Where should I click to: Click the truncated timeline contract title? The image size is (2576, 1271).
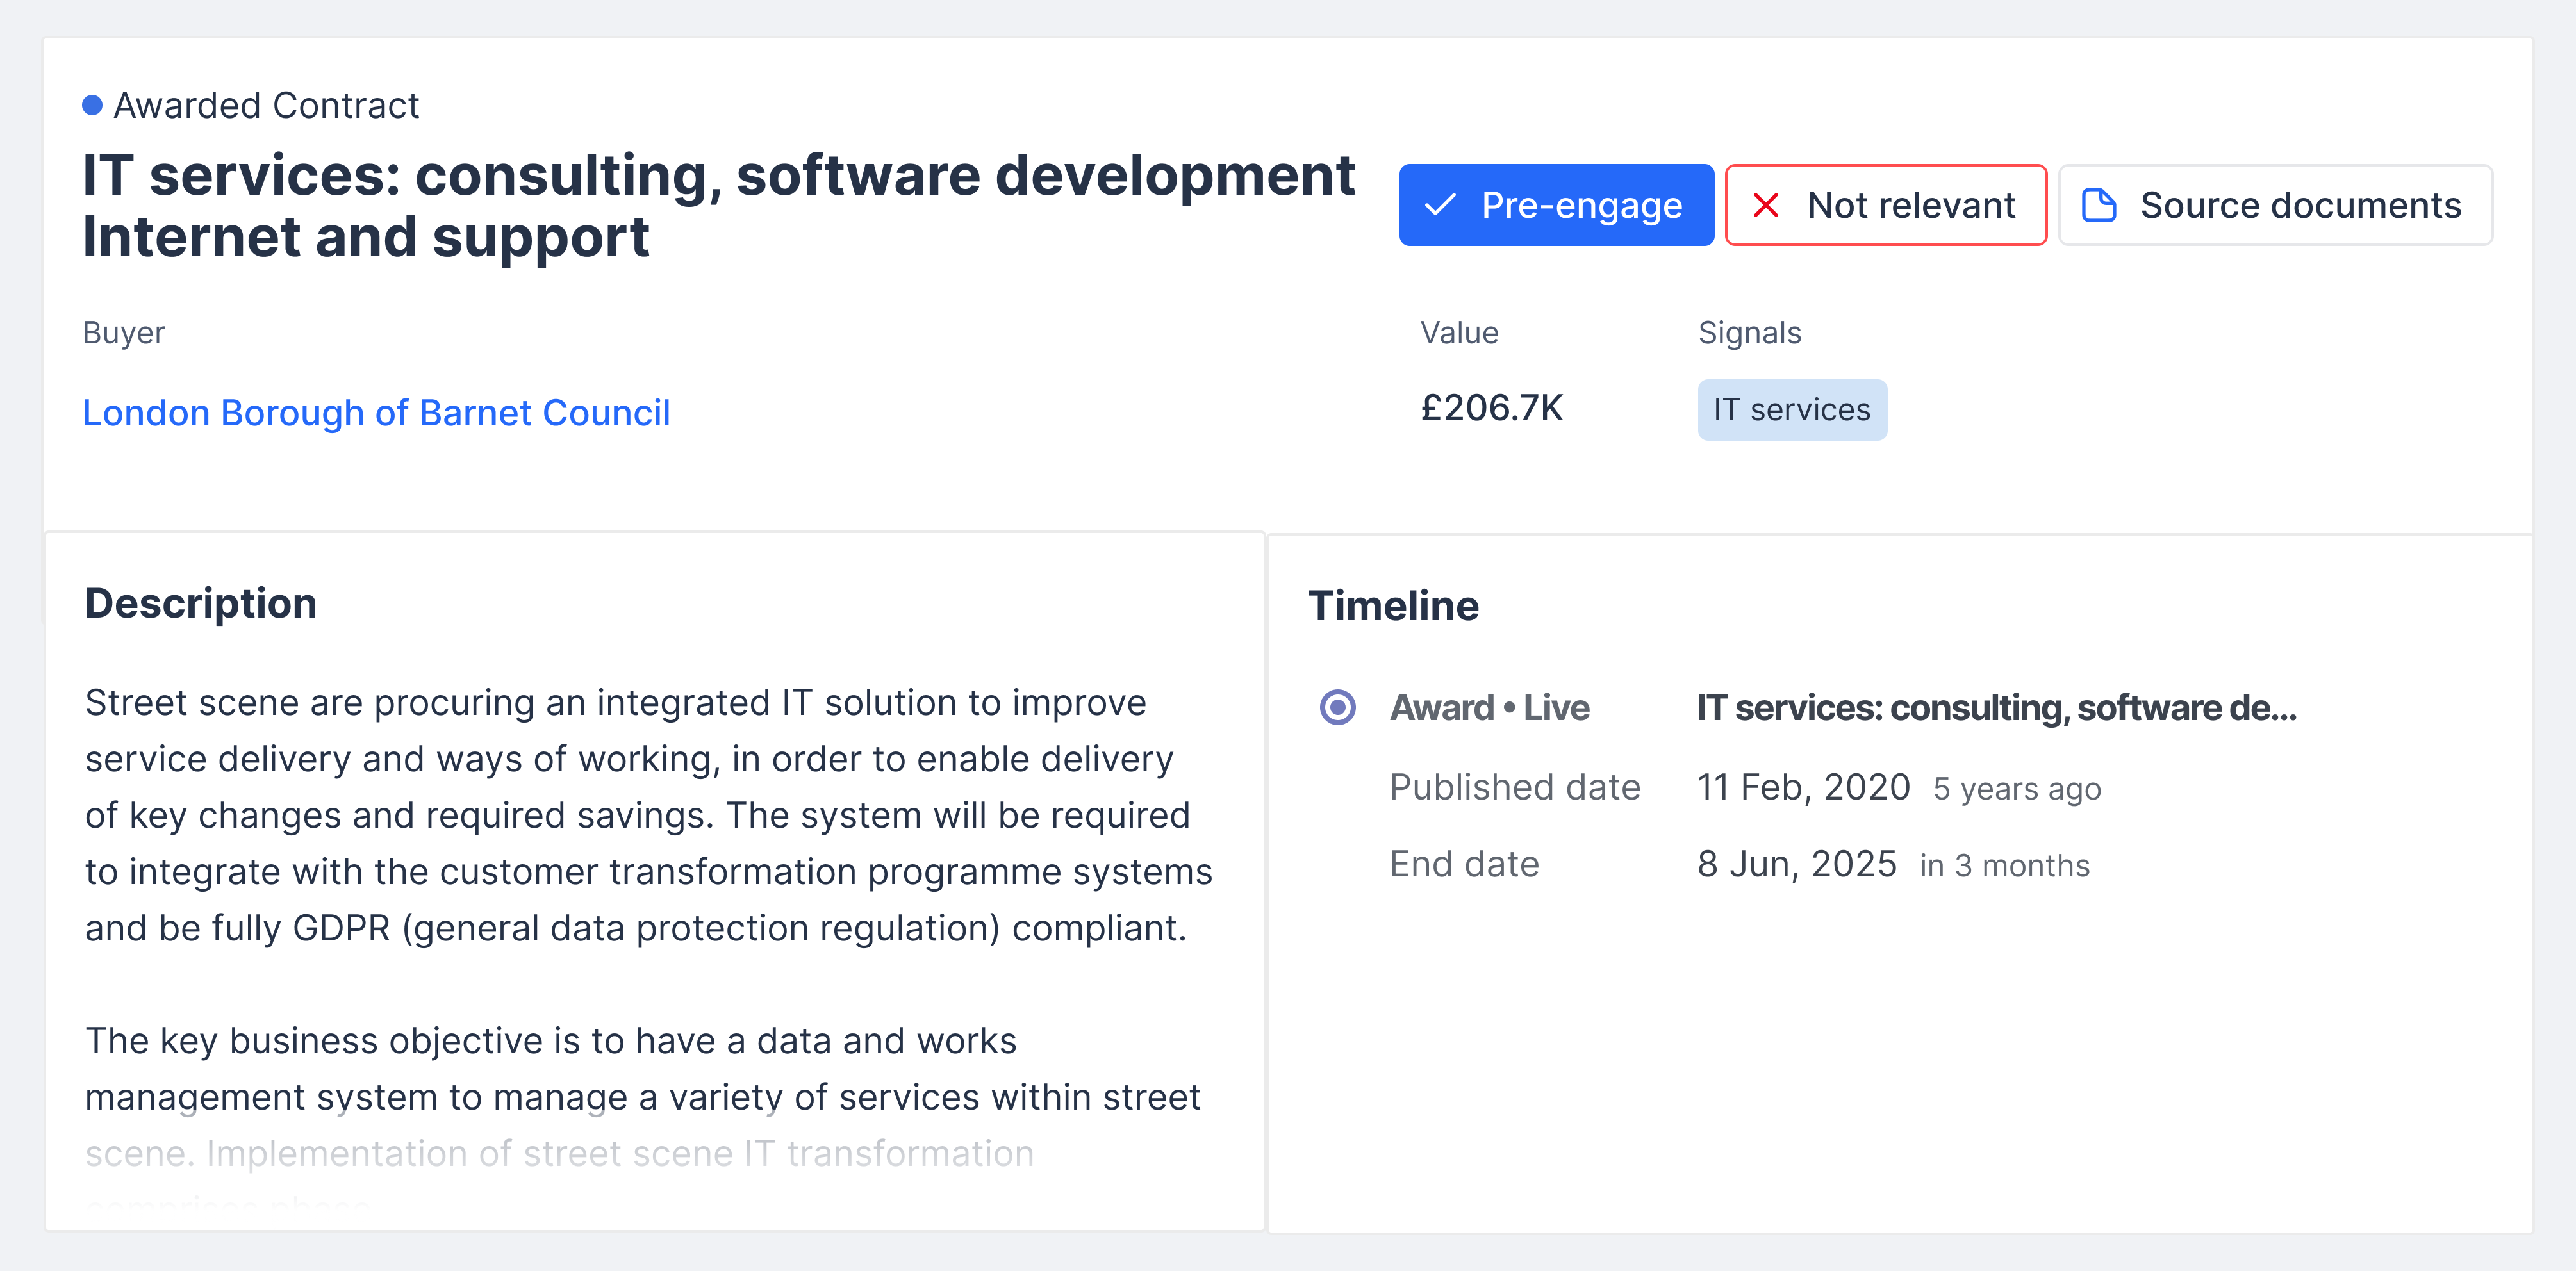click(x=1996, y=707)
